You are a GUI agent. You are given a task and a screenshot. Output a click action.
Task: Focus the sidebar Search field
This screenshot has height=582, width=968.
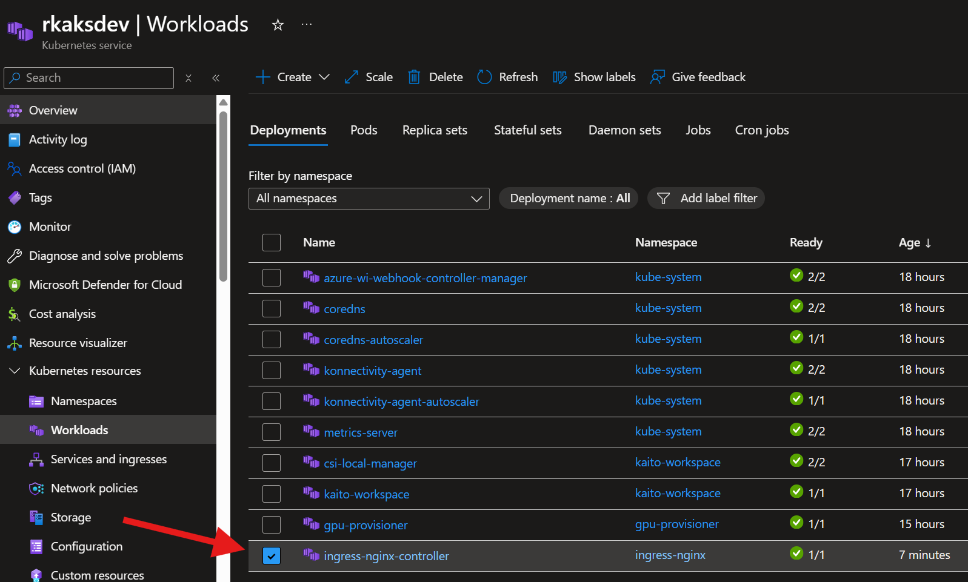pyautogui.click(x=97, y=78)
